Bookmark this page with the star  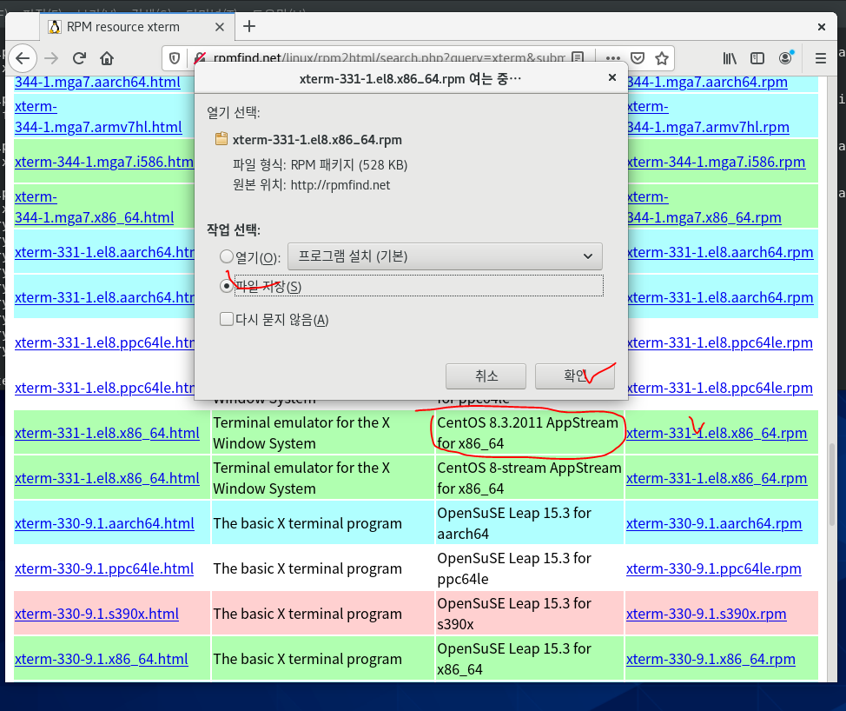click(x=662, y=58)
